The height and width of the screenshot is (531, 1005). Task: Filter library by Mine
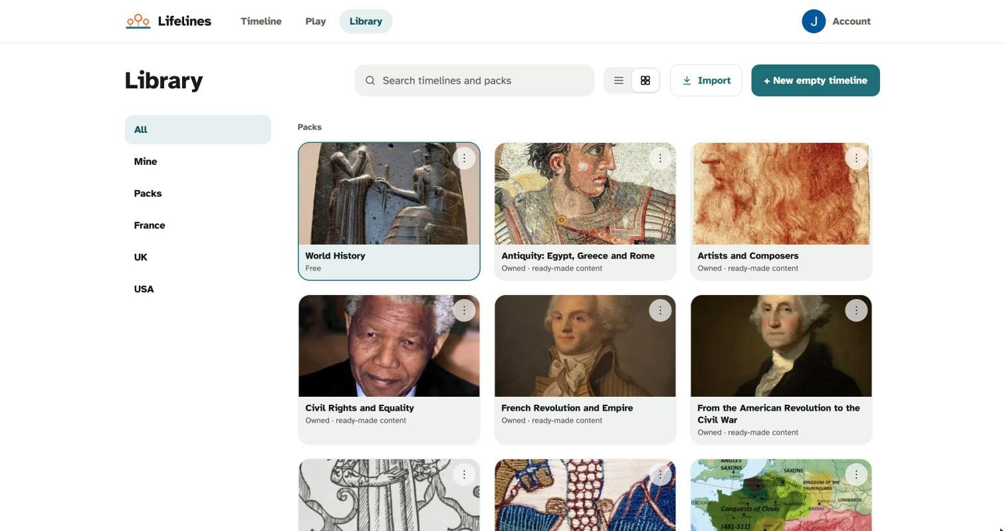click(x=198, y=161)
